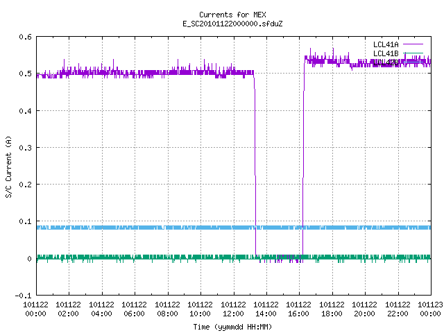Click the x-axis label 'Time (yymmdd HH:MM)'

coord(232,327)
